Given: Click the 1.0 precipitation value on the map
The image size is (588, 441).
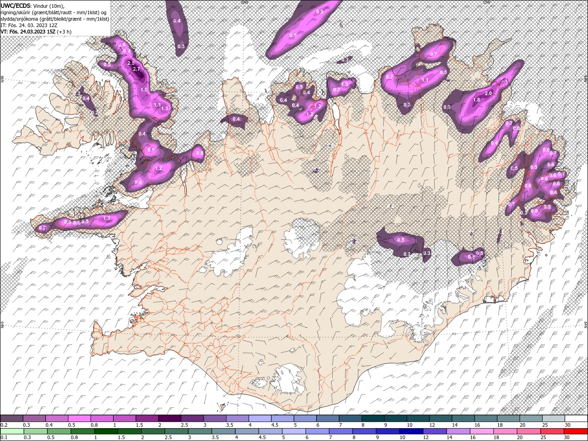Looking at the screenshot, I should point(345,84).
